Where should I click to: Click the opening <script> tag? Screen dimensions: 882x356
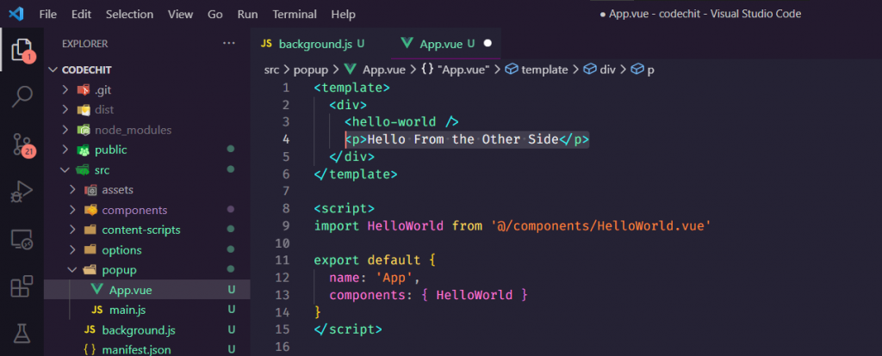345,208
